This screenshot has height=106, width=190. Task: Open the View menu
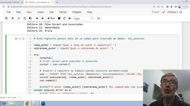tap(29, 12)
